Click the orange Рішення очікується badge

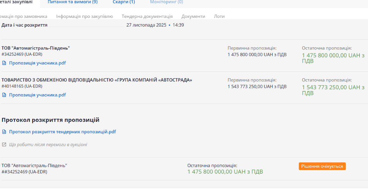[322, 166]
